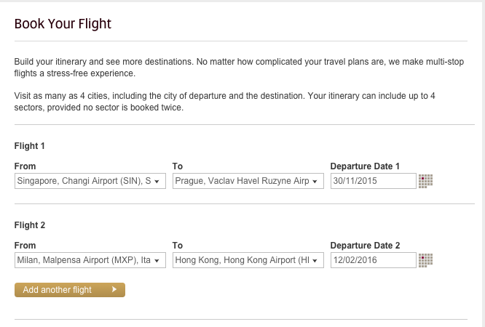Click the Book Your Flight heading
The height and width of the screenshot is (327, 485).
click(63, 24)
